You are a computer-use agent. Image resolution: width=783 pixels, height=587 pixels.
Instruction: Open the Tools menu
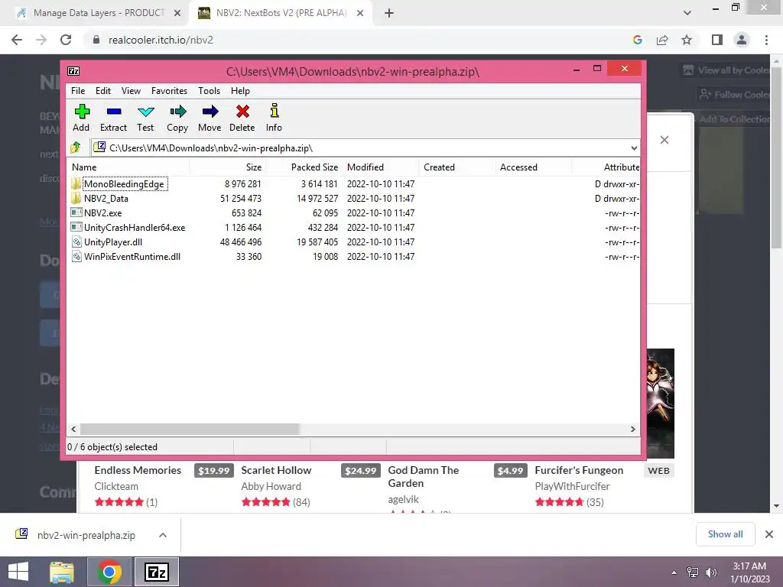[210, 91]
